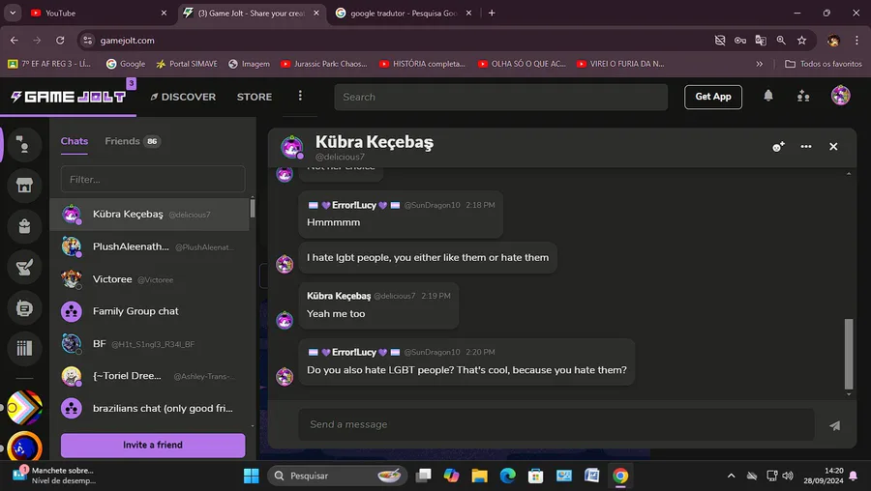
Task: Open the Todos os favoritos folder
Action: (824, 64)
